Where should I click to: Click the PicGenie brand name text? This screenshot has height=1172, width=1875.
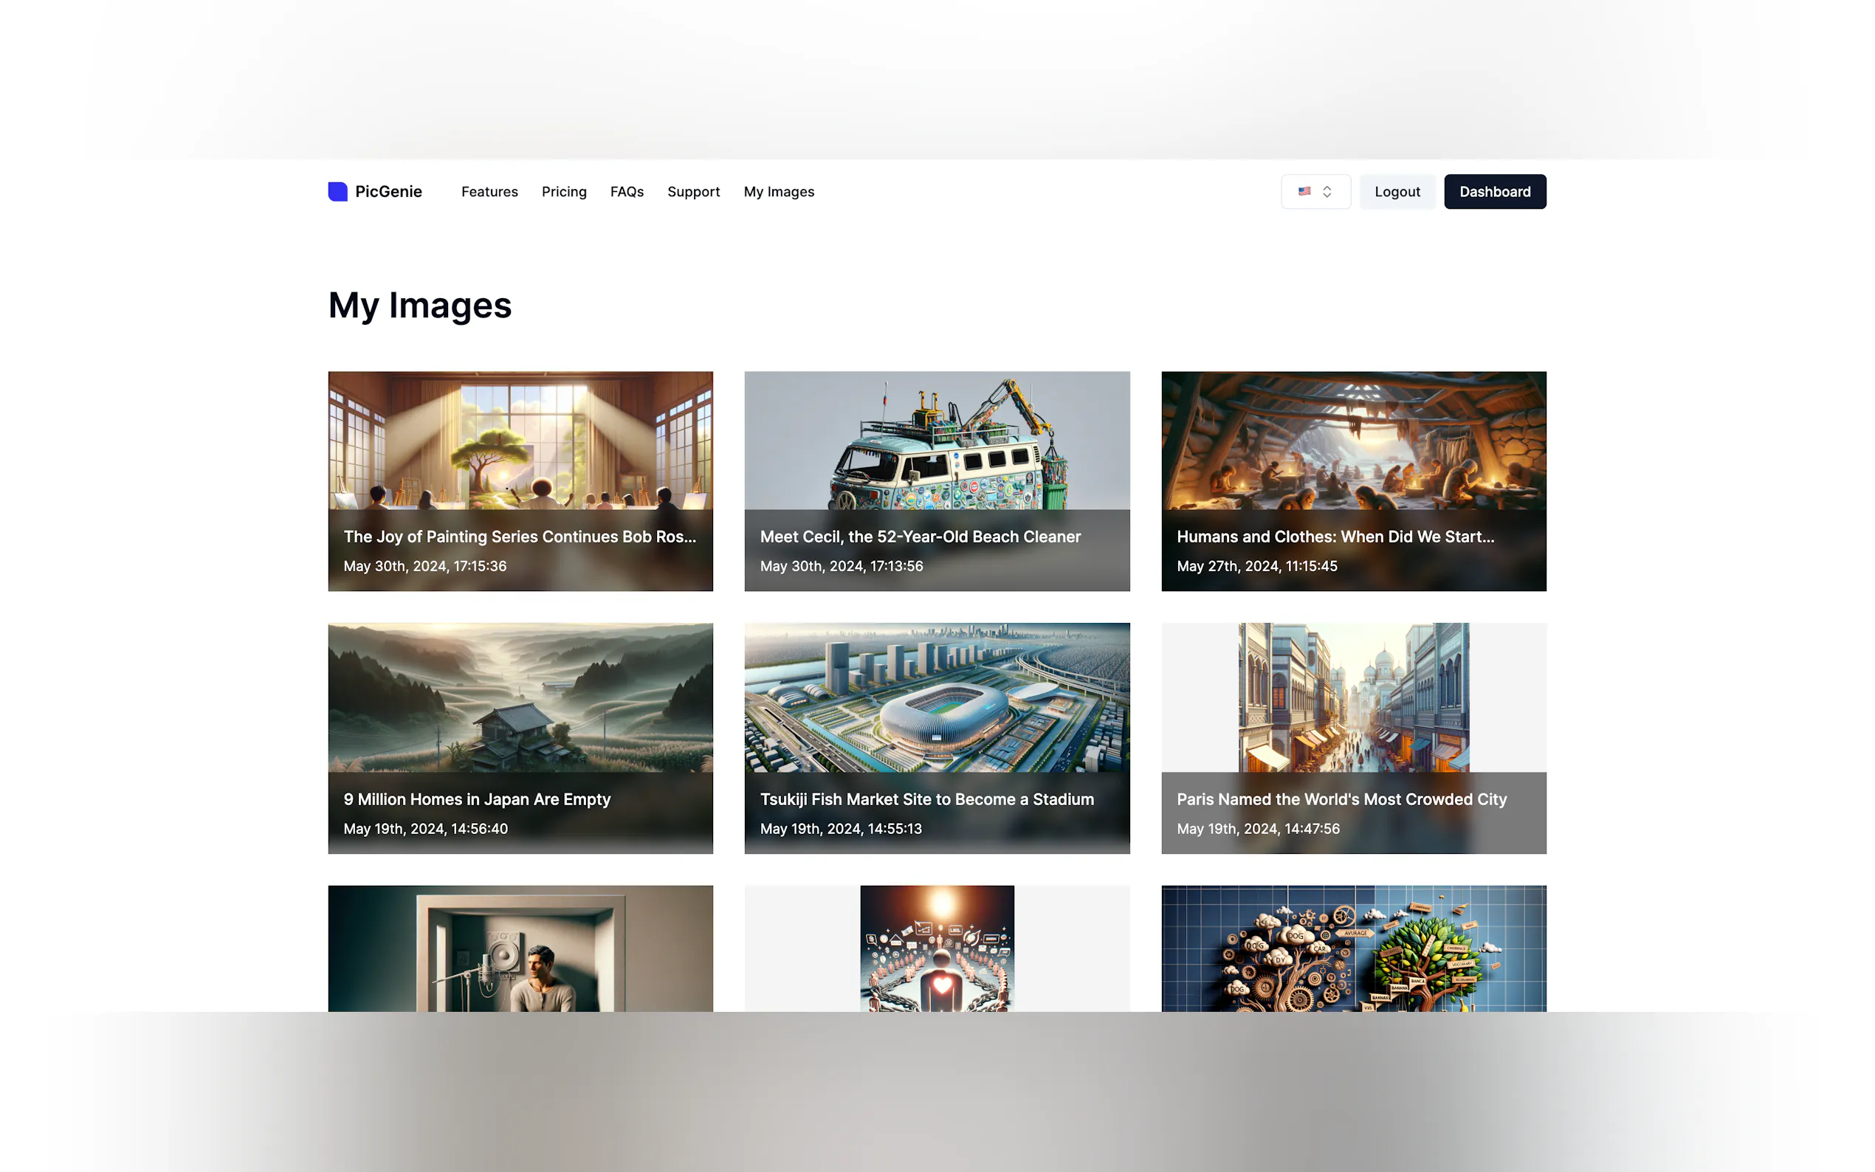388,191
